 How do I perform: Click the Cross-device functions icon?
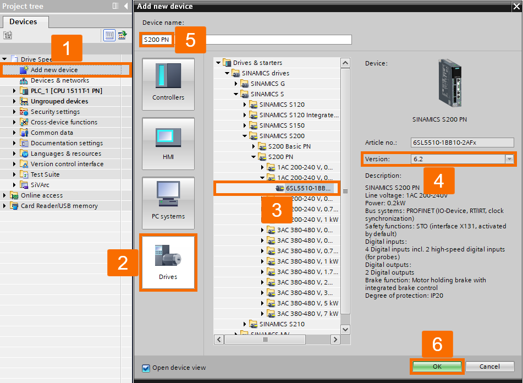(x=24, y=122)
